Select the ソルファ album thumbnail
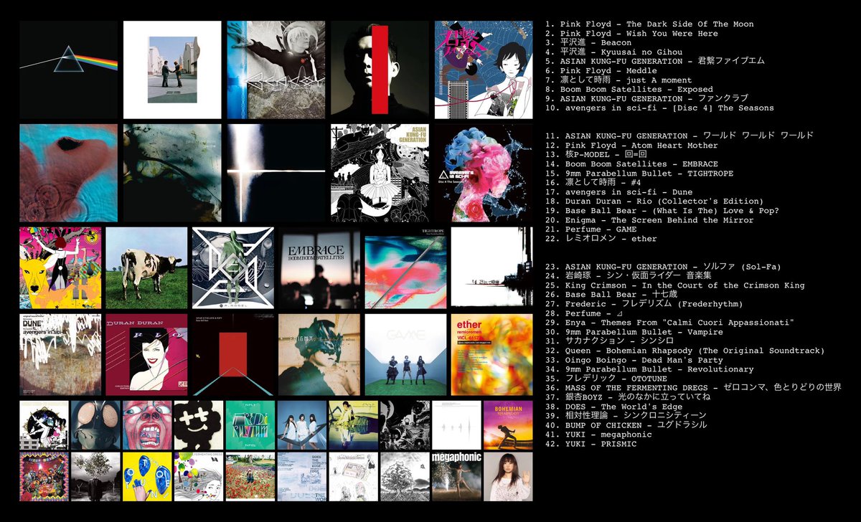This screenshot has width=861, height=522. tap(44, 425)
